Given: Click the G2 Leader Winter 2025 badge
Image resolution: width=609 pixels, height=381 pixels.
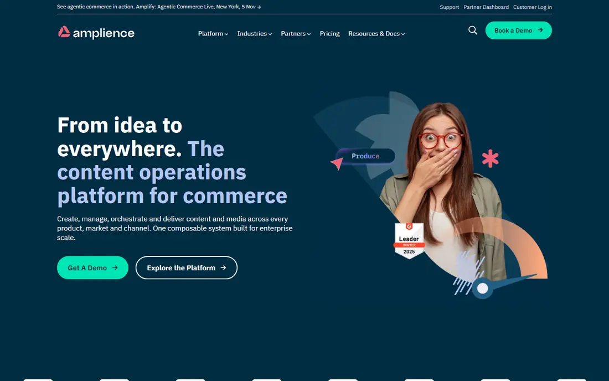Looking at the screenshot, I should [x=409, y=240].
